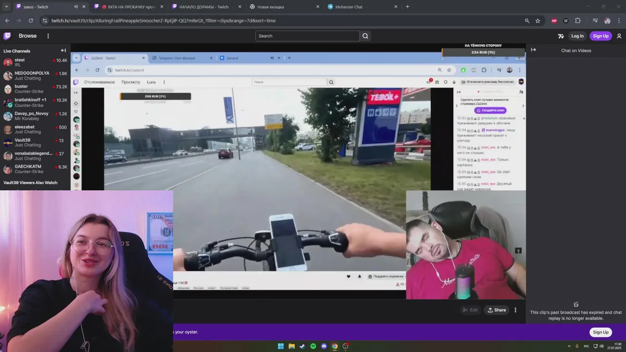The width and height of the screenshot is (626, 352).
Task: Open Spotify from the taskbar
Action: coord(313,346)
